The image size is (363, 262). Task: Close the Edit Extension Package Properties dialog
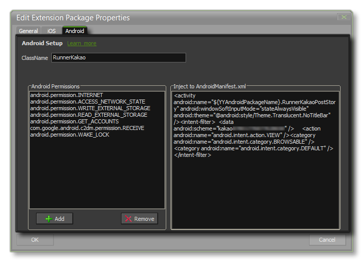coord(344,17)
